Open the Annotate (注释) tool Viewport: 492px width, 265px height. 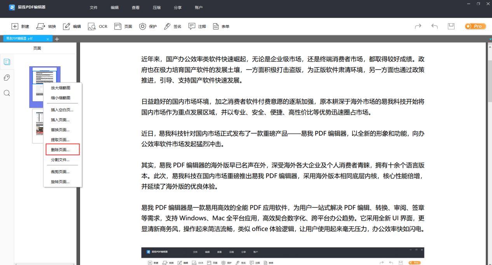click(x=197, y=26)
